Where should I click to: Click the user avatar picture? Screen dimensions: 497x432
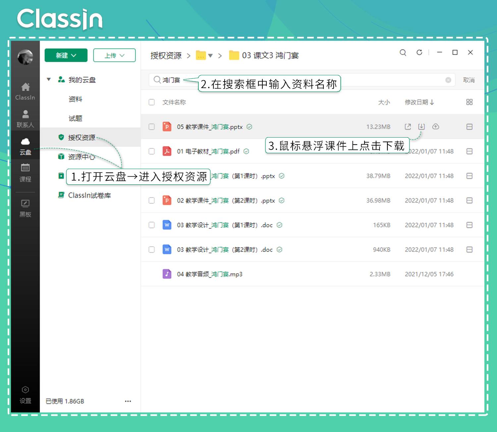pos(26,57)
